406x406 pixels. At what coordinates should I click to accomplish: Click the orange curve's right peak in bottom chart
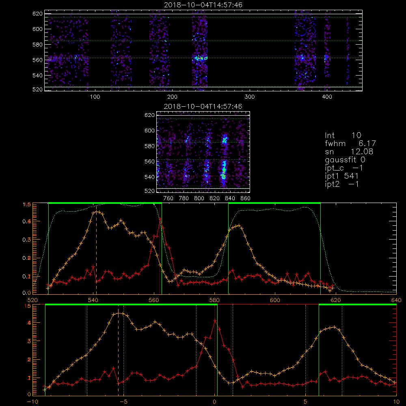click(x=334, y=327)
